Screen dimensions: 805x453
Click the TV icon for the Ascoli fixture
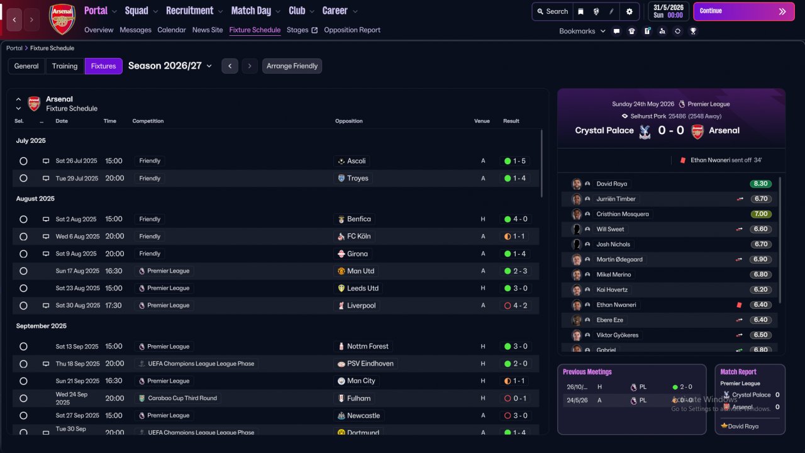pos(46,161)
